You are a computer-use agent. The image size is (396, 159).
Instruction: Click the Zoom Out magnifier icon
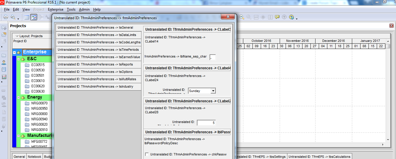[x=242, y=17]
